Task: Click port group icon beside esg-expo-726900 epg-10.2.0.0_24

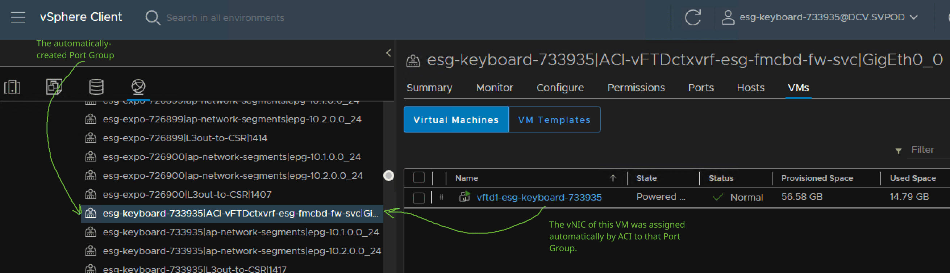Action: coord(90,175)
